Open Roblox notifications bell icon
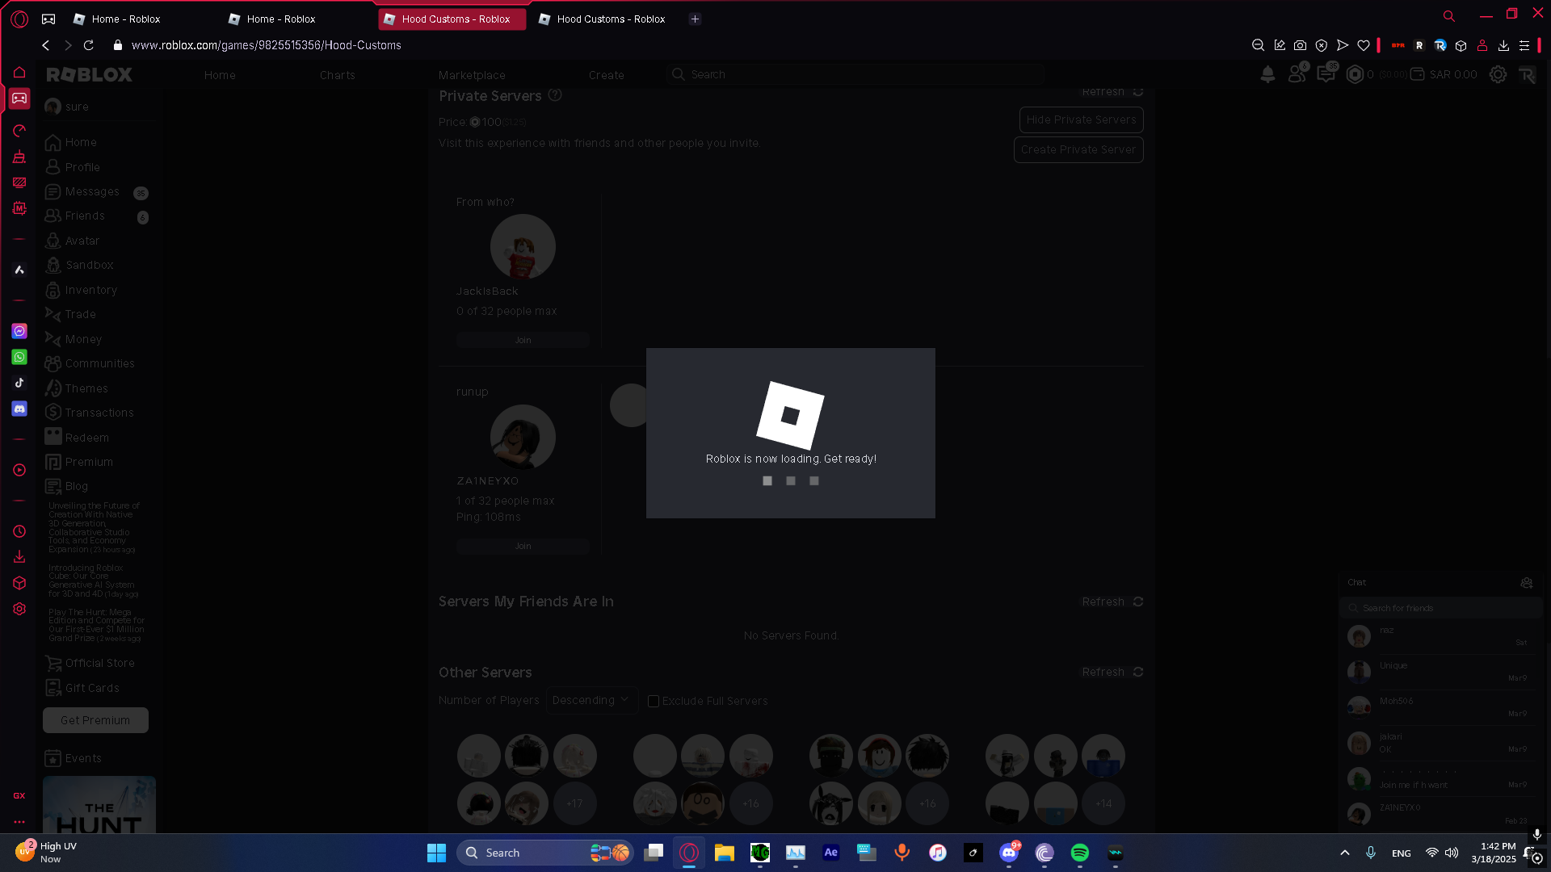The height and width of the screenshot is (872, 1551). 1267,74
